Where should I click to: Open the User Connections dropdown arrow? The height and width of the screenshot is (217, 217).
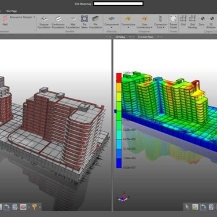pos(152,27)
